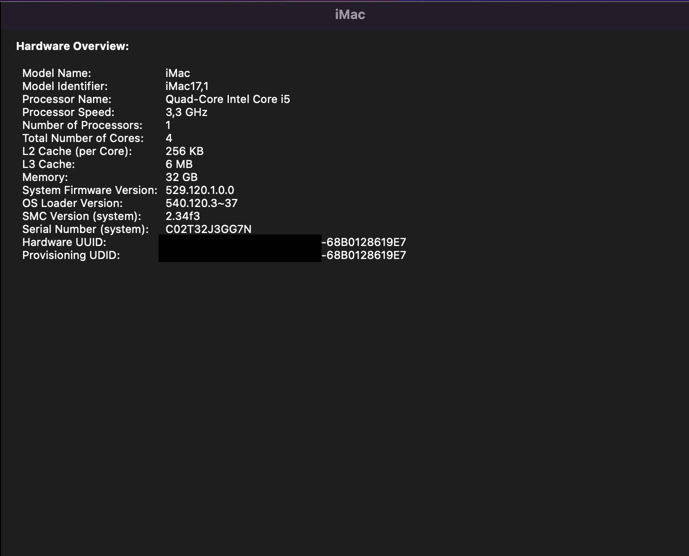Select Quad-Core Intel Core i5 text
689x556 pixels.
(227, 99)
